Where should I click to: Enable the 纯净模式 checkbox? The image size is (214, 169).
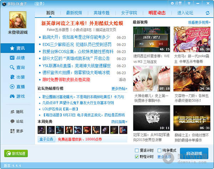(159, 150)
